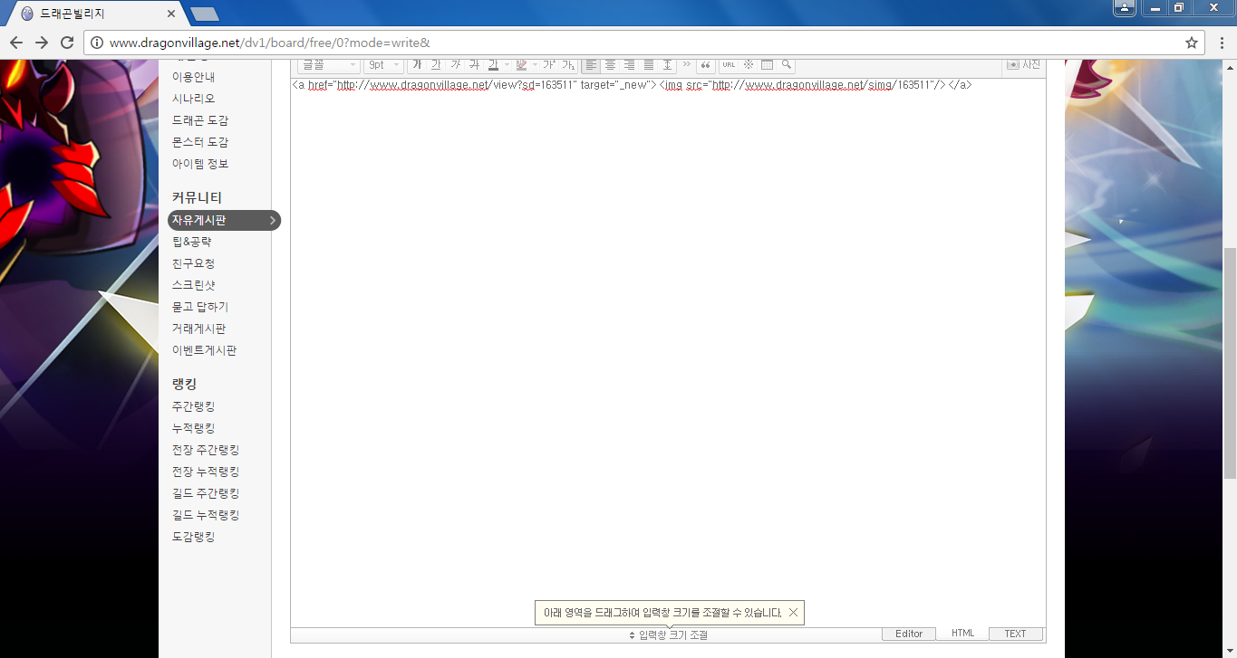Viewport: 1237px width, 658px height.
Task: Open 길드 누적랭킹 page
Action: point(206,515)
